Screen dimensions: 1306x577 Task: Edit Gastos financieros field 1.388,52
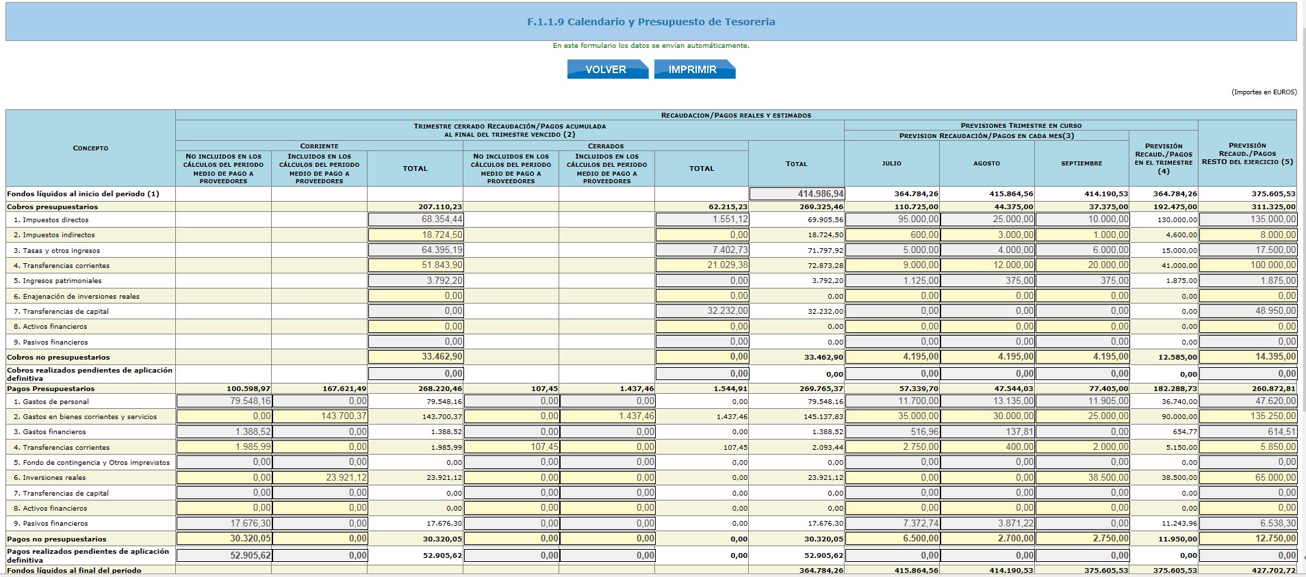click(x=225, y=432)
